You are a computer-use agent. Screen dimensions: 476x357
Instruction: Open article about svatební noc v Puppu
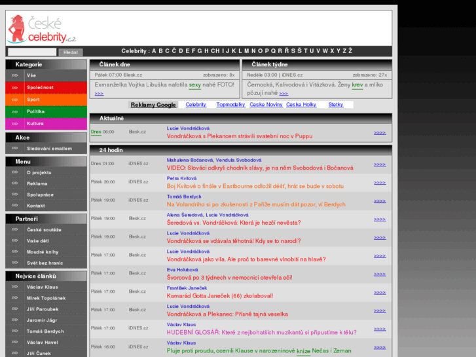click(x=240, y=136)
